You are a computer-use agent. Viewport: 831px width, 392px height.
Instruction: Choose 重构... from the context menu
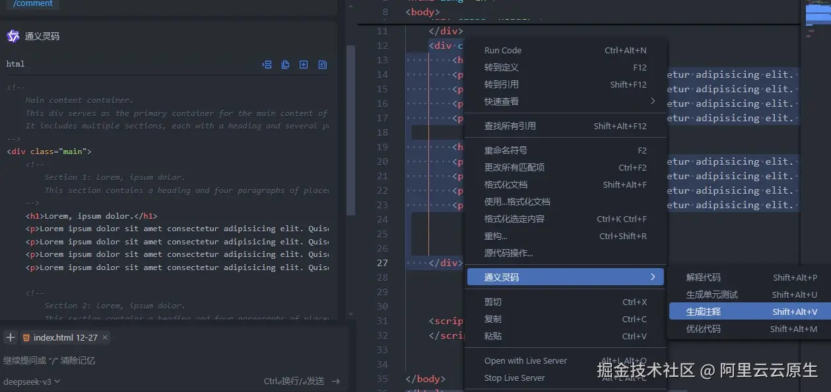click(566, 236)
